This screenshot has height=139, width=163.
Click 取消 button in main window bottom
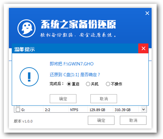pos(133,120)
